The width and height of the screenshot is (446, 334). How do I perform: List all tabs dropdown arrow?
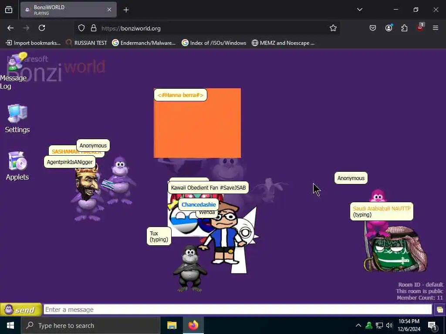tap(359, 10)
